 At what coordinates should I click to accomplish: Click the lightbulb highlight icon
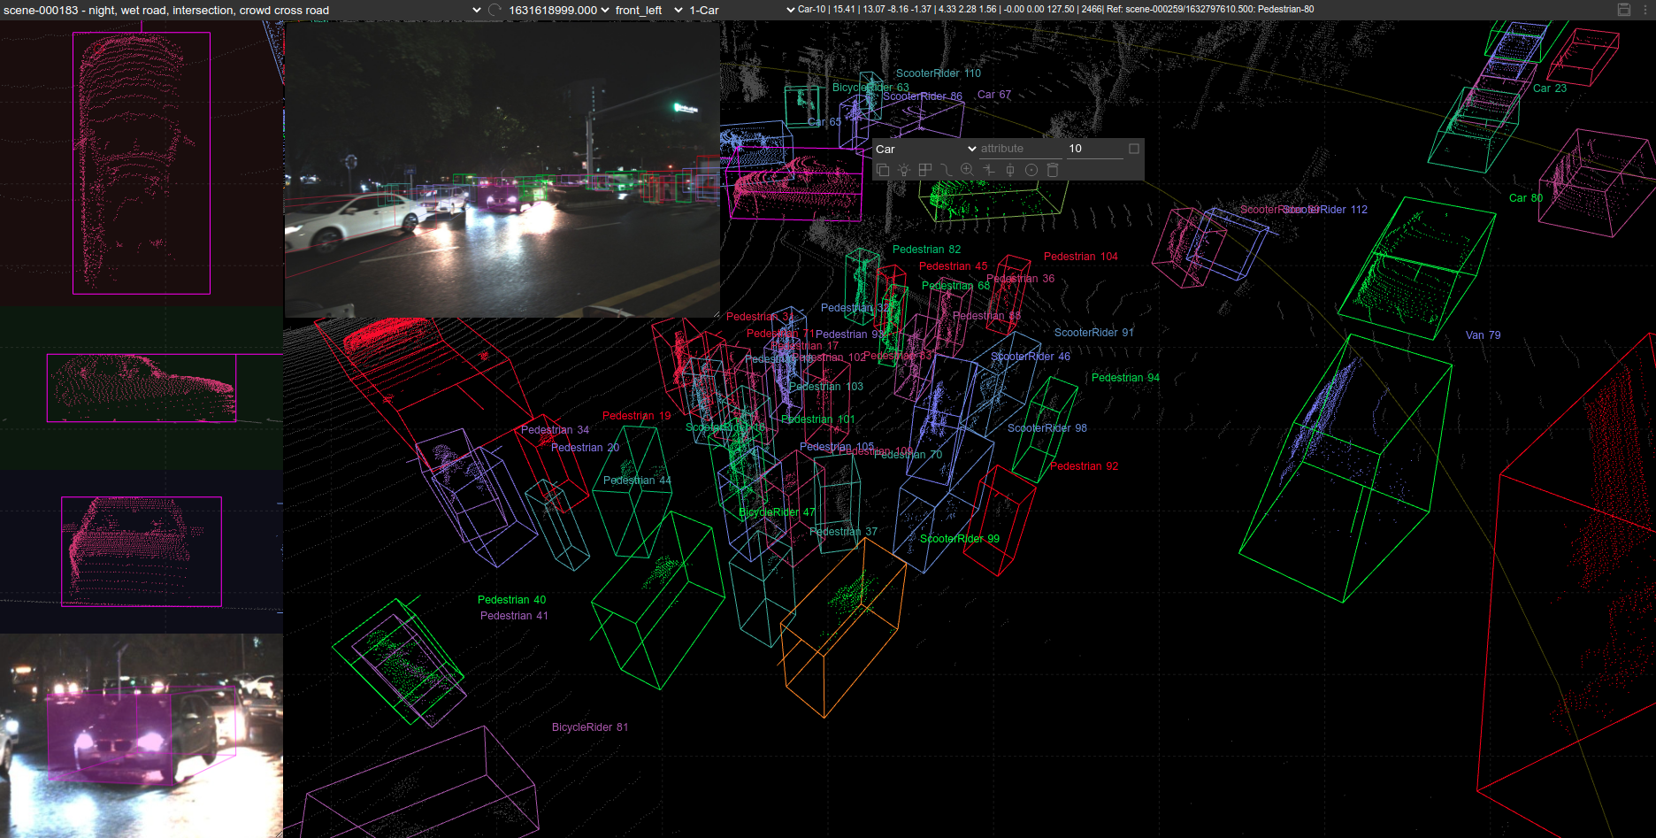903,170
